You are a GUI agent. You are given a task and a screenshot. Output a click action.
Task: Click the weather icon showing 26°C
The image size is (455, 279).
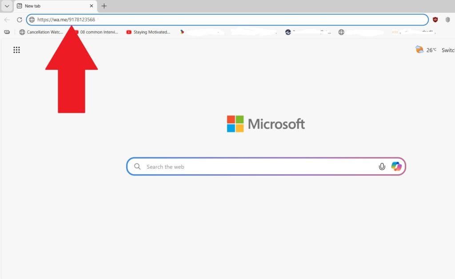point(419,50)
